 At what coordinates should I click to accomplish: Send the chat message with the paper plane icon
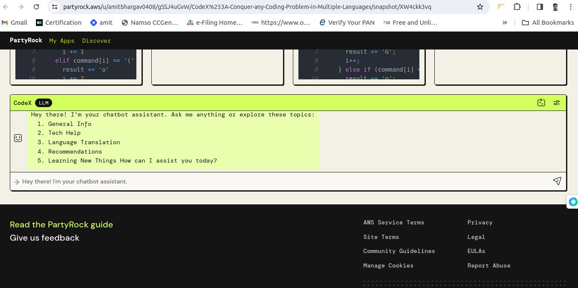557,181
